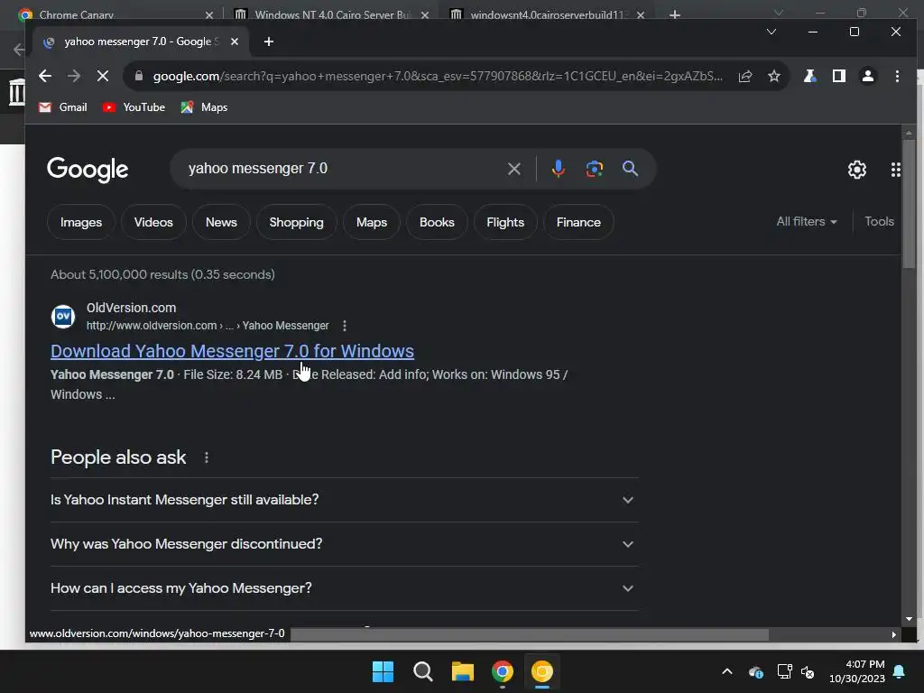Open the Windows Start menu
Viewport: 924px width, 693px height.
383,671
